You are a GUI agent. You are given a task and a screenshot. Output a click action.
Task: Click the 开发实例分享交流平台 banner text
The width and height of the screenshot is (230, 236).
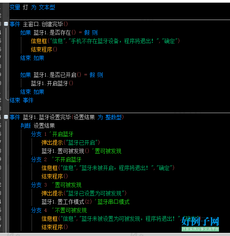(x=200, y=229)
